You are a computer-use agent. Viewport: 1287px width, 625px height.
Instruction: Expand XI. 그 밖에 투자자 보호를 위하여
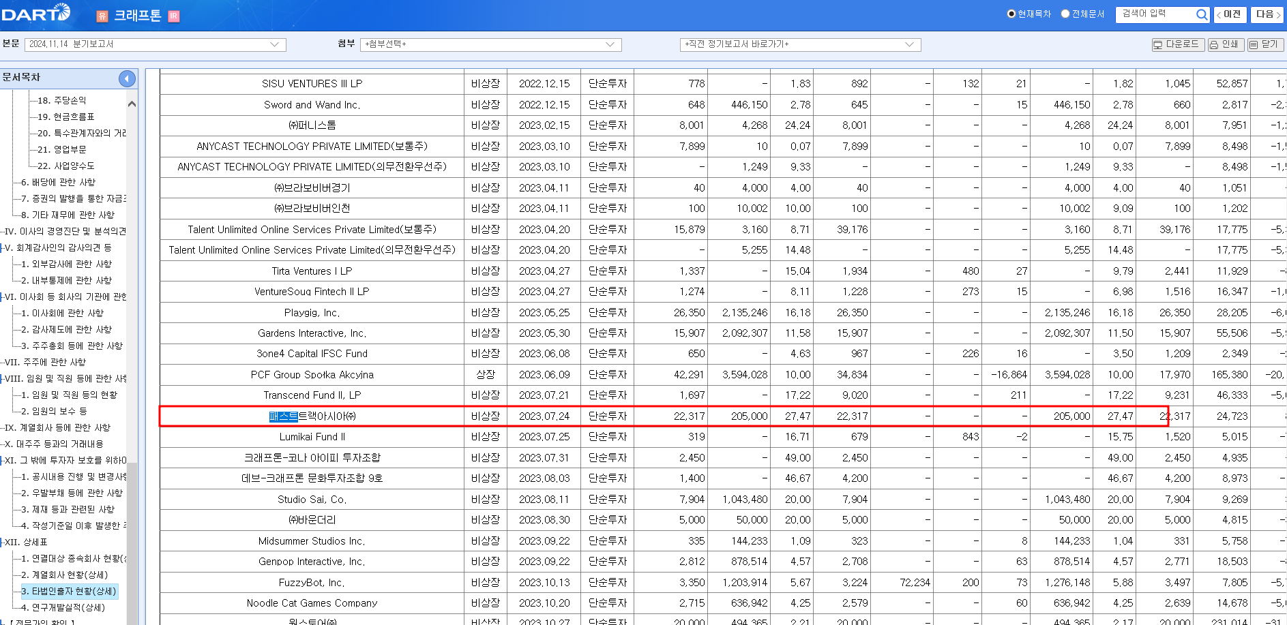65,460
